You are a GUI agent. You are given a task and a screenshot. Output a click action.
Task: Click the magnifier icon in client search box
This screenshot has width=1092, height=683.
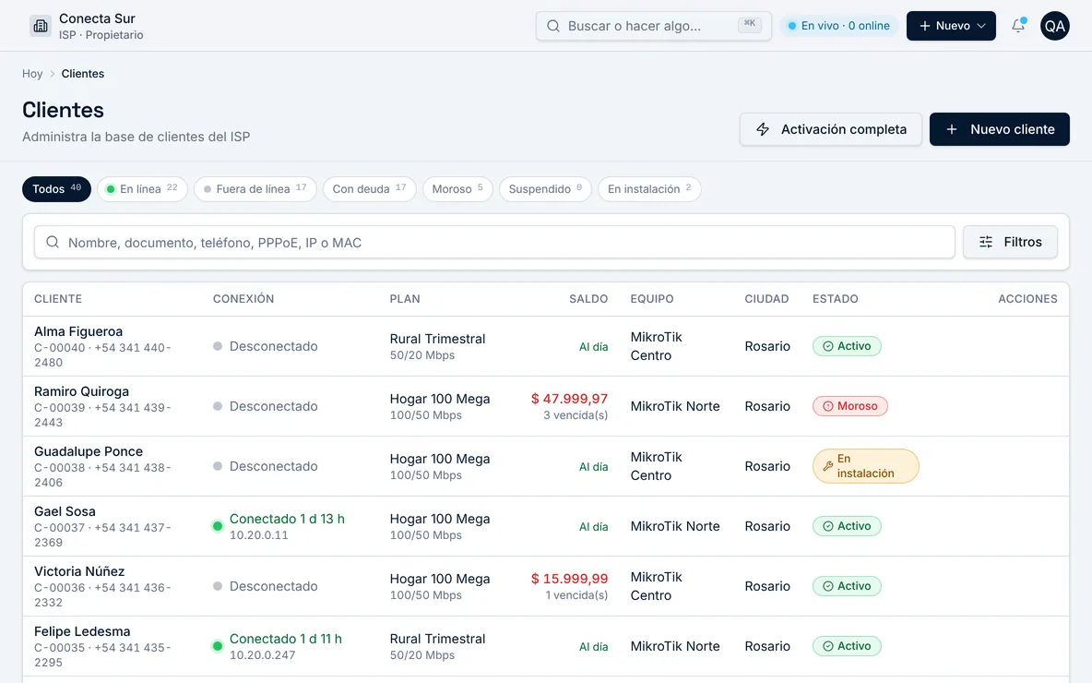click(x=53, y=242)
